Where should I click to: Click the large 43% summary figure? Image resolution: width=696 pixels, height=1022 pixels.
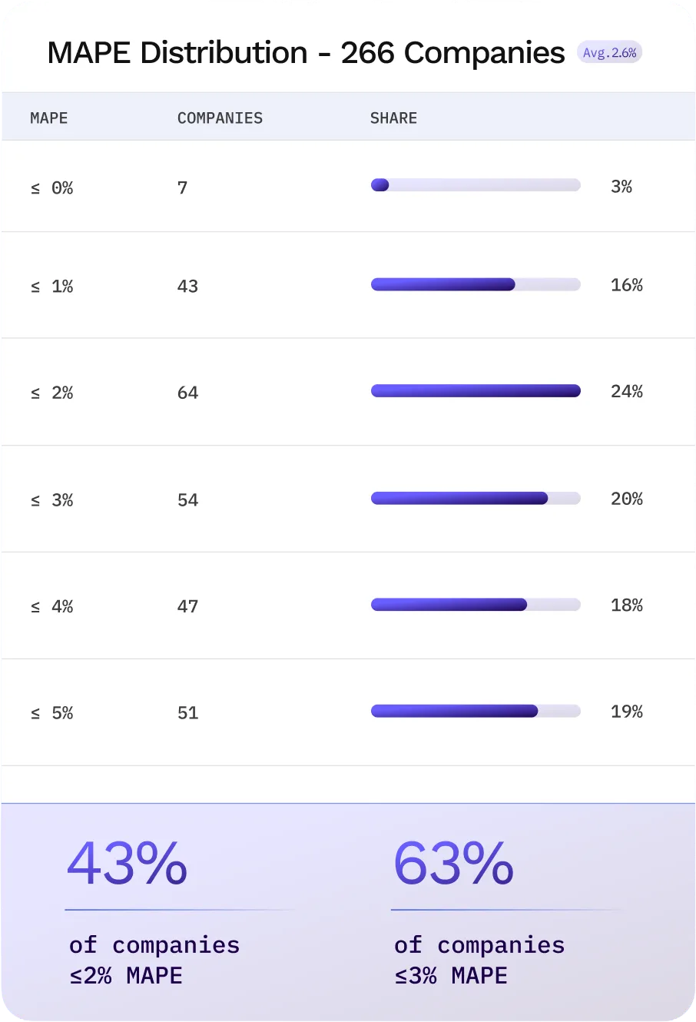[128, 863]
